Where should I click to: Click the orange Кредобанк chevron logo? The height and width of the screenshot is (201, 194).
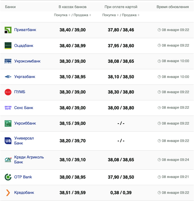8,193
